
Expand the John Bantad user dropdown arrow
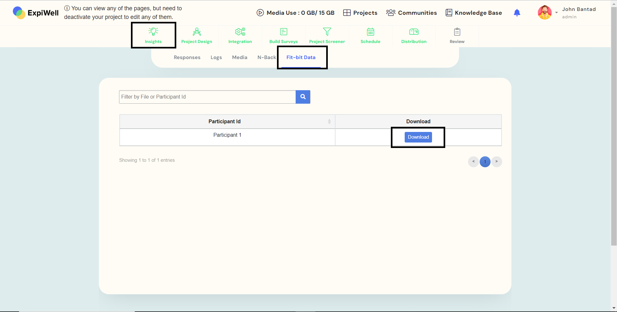pyautogui.click(x=556, y=13)
